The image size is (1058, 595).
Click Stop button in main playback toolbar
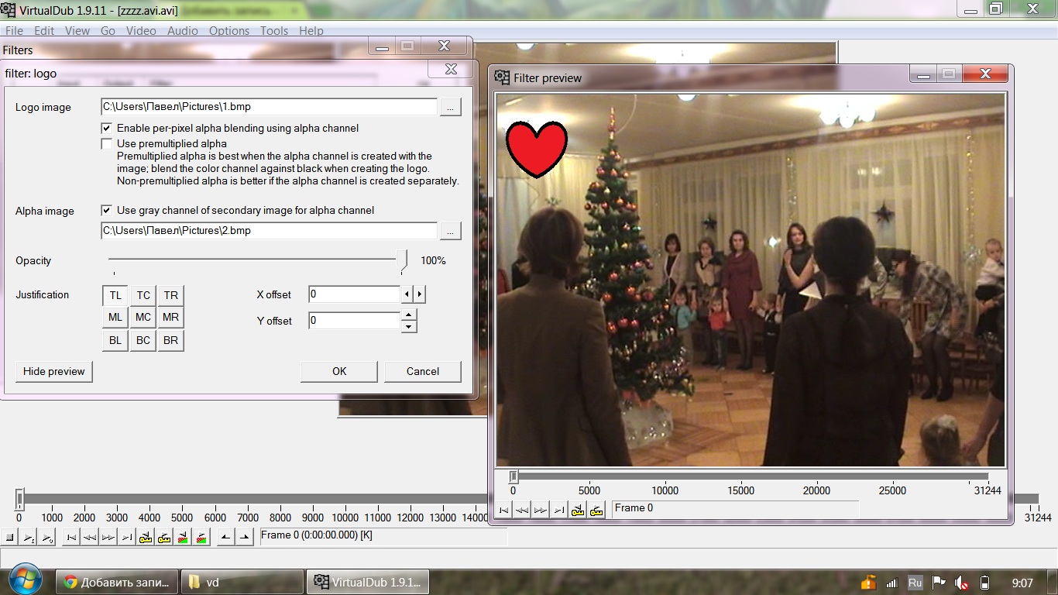pyautogui.click(x=9, y=537)
